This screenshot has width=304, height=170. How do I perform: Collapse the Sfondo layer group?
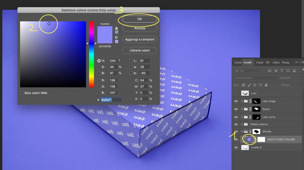pyautogui.click(x=242, y=131)
